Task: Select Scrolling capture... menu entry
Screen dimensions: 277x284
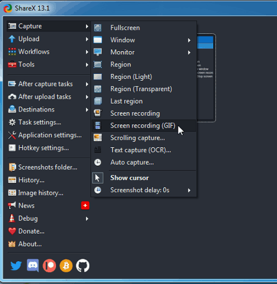Action: [144, 138]
